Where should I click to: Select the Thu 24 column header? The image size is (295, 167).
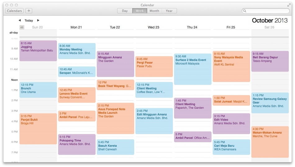(192, 27)
